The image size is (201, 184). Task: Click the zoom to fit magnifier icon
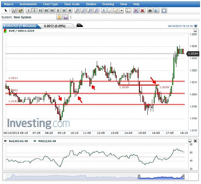(90, 11)
